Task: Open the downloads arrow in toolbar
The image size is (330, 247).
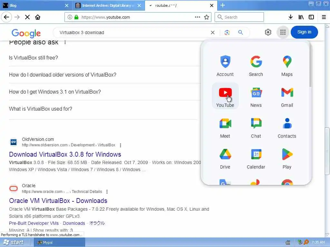Action: pos(290,17)
